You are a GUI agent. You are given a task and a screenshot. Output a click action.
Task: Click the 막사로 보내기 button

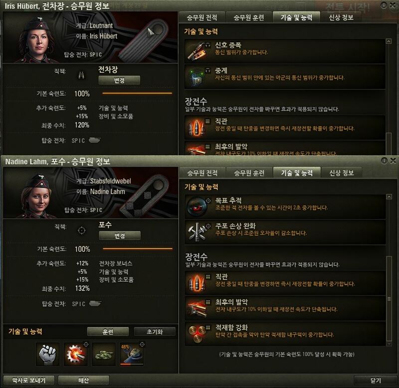[29, 380]
